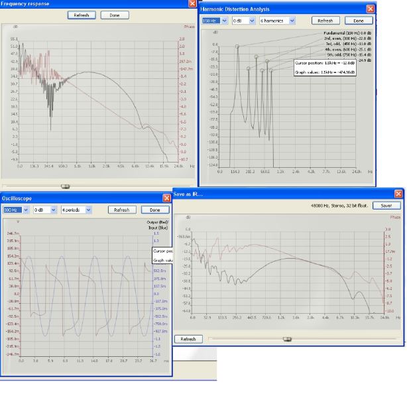Click Done in Harmonic Distortion Analysis
This screenshot has height=398, width=407.
tap(358, 21)
